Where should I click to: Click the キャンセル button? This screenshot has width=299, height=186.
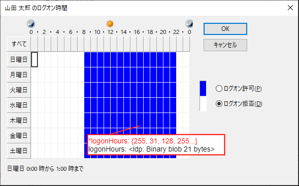point(225,45)
